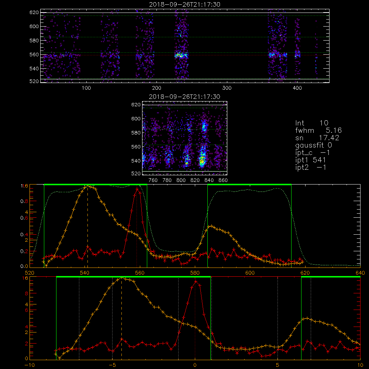369x369 pixels.
Task: Click the 'ipt2 -1' parameter text
Action: [311, 167]
